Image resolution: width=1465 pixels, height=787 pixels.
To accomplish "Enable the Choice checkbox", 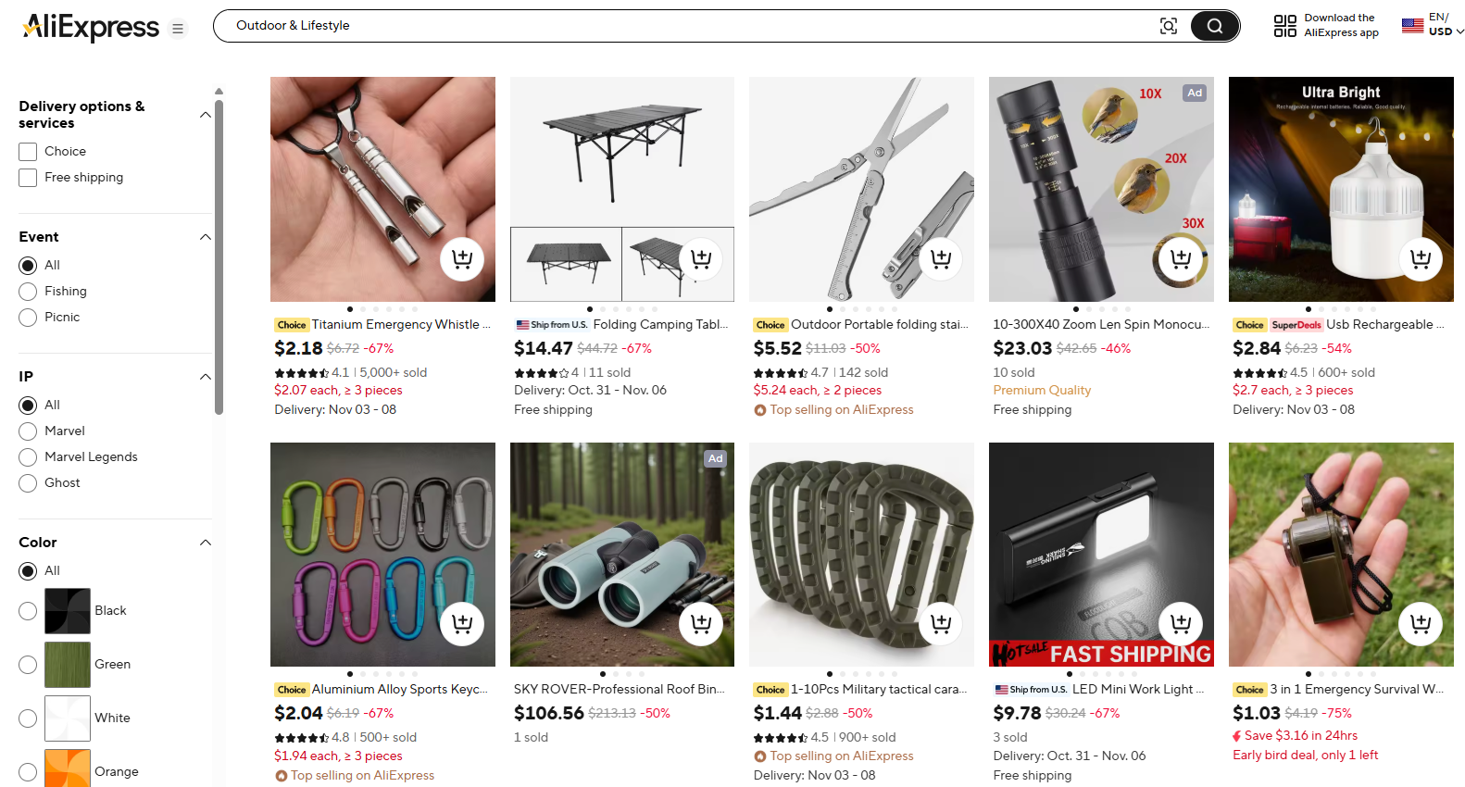I will [x=28, y=151].
